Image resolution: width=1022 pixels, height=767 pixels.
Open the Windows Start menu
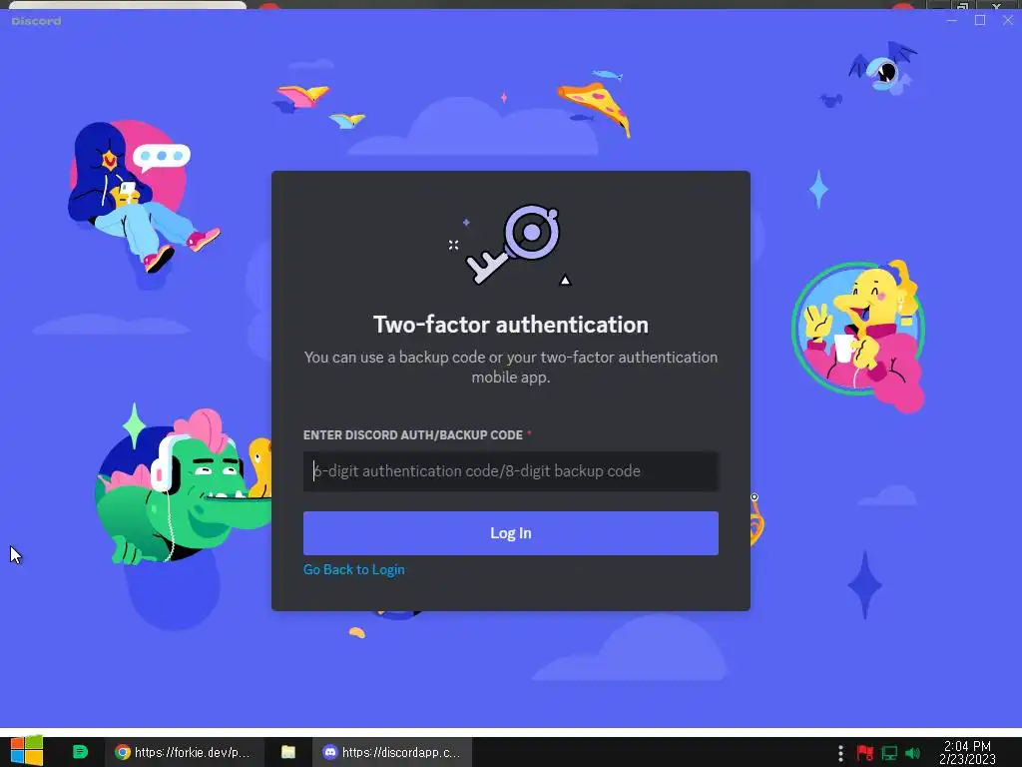[x=26, y=751]
